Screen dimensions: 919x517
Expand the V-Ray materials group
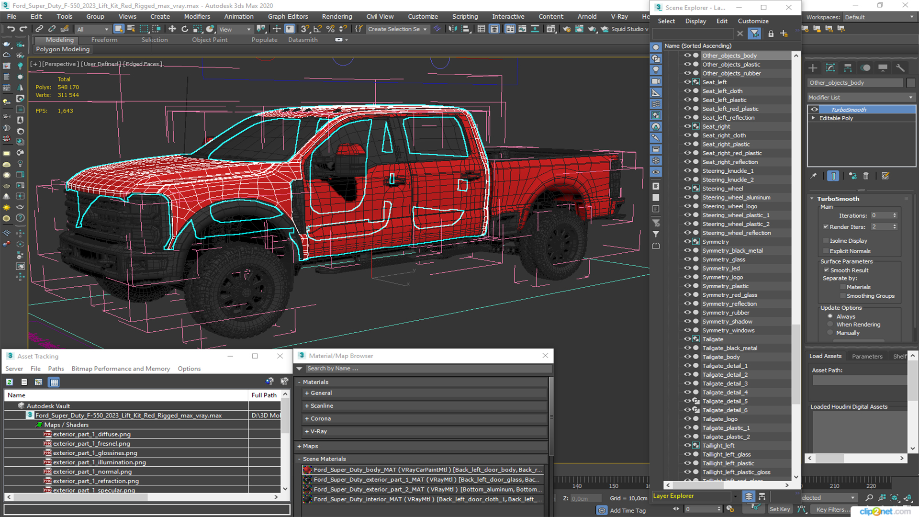pyautogui.click(x=307, y=432)
